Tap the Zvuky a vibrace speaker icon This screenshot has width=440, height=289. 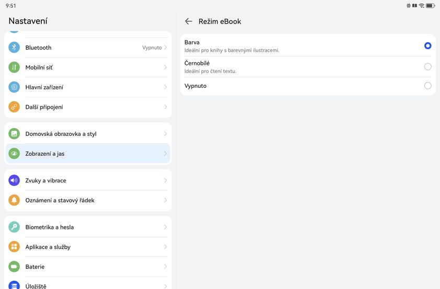(x=14, y=180)
